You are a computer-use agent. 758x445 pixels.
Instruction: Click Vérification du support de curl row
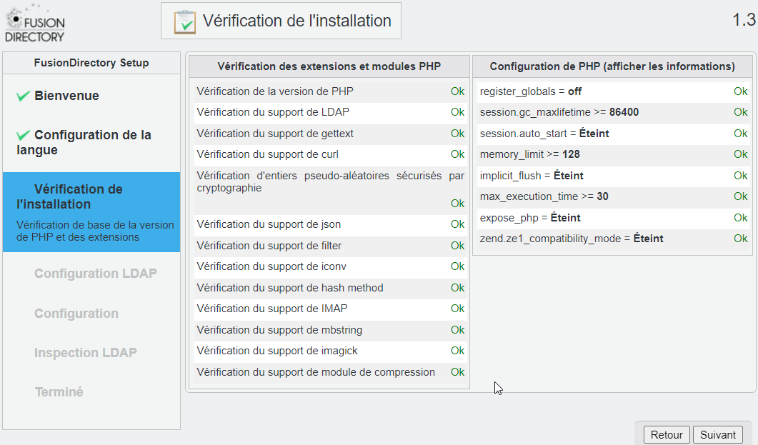pyautogui.click(x=330, y=154)
